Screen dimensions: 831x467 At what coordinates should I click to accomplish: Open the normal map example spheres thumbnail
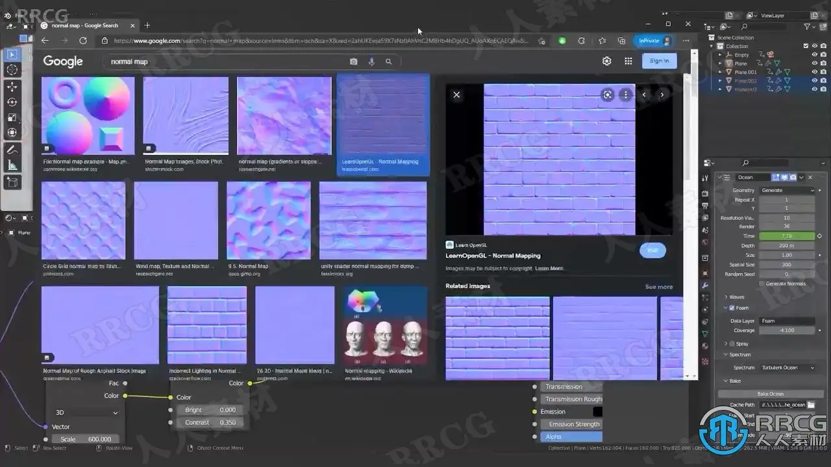pyautogui.click(x=88, y=116)
